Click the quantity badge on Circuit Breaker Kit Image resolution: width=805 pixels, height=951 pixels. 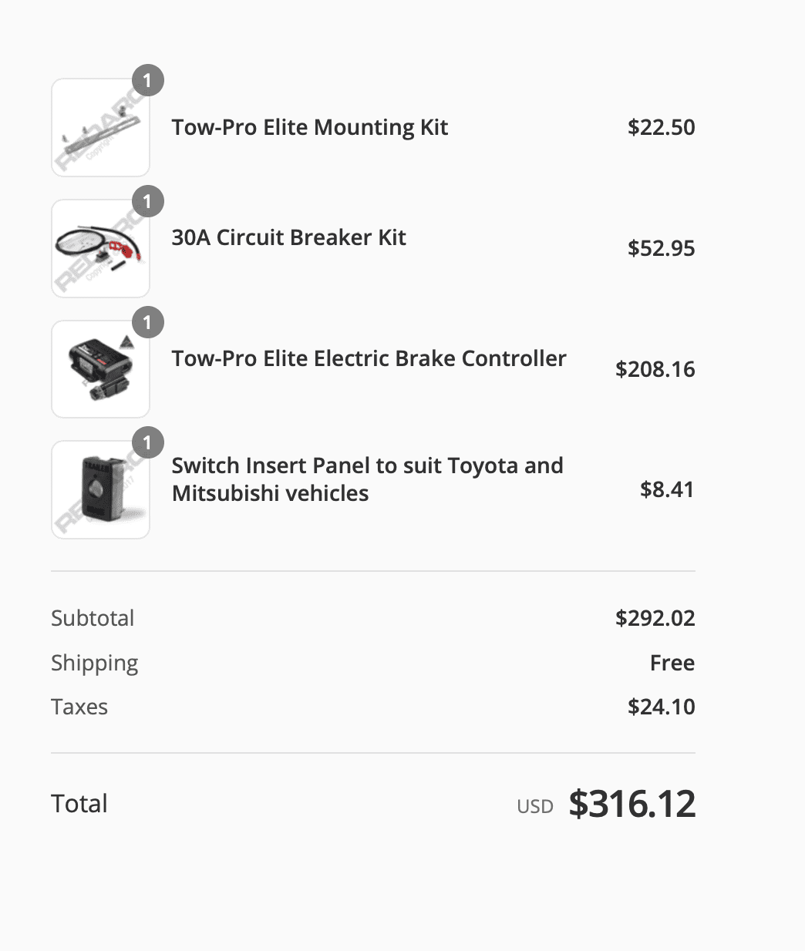click(x=147, y=201)
